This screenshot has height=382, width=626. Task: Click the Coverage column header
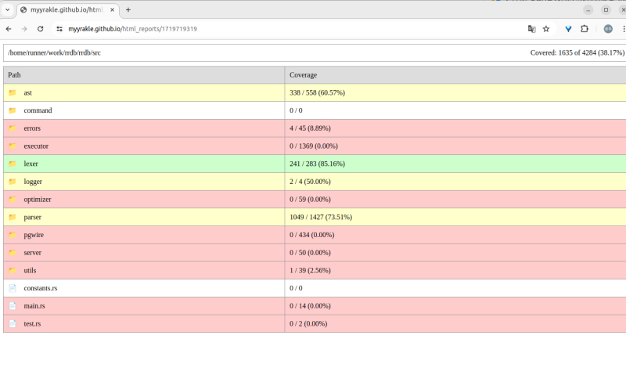click(303, 75)
